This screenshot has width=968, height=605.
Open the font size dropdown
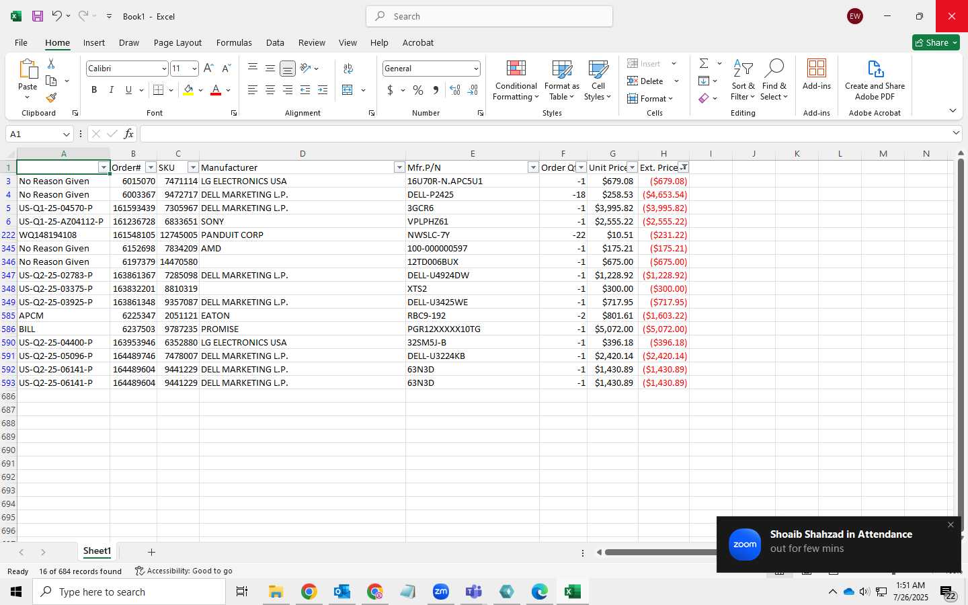click(x=194, y=69)
